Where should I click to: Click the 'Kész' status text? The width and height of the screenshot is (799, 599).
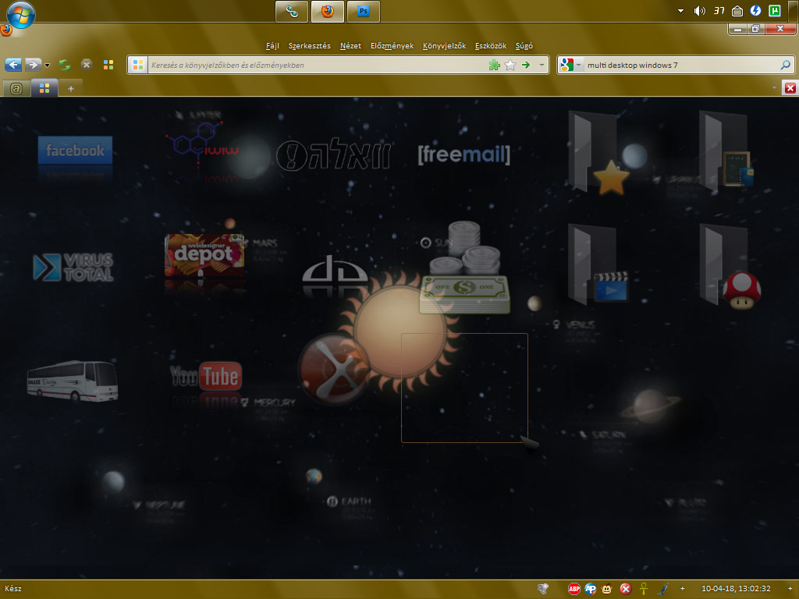point(13,588)
